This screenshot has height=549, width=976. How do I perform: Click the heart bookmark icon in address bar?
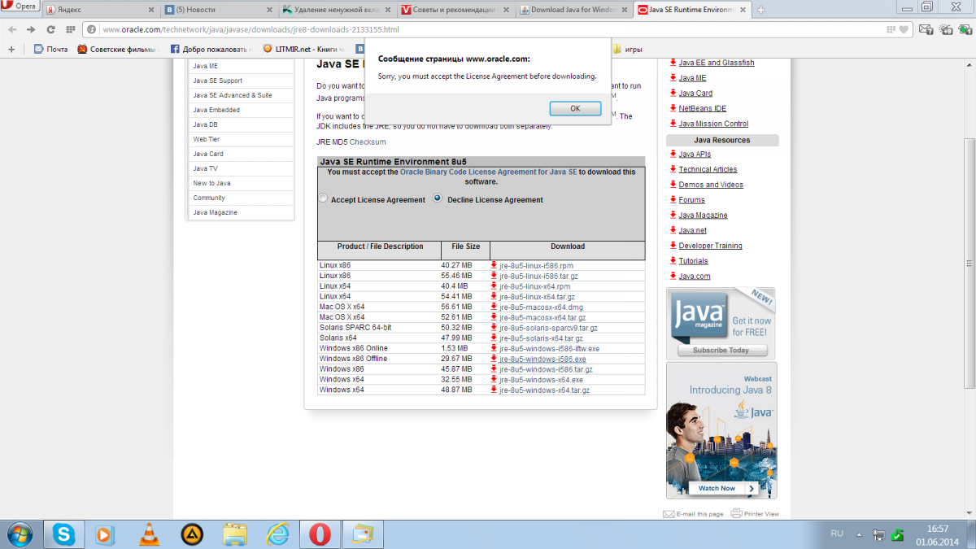click(x=904, y=29)
